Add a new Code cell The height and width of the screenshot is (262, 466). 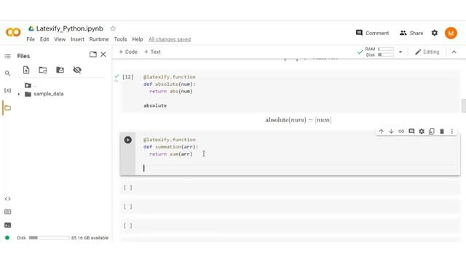click(128, 52)
